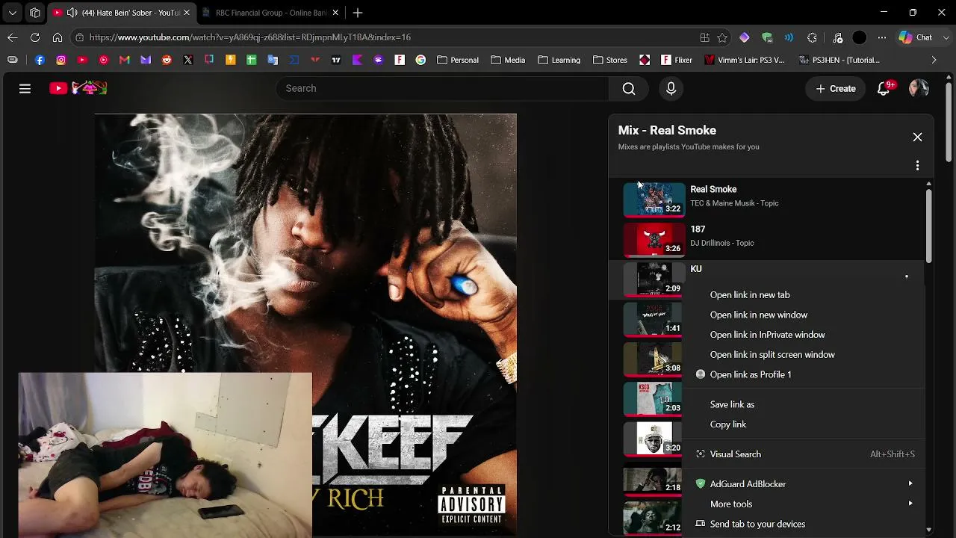Open the X (Twitter) bookmark
This screenshot has width=956, height=538.
coord(188,60)
